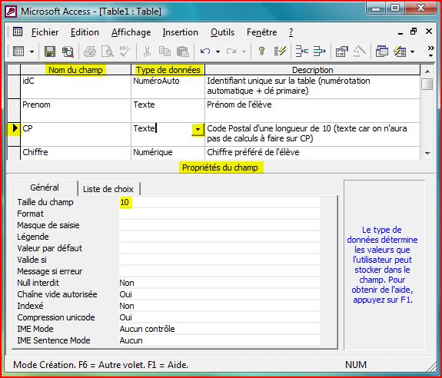Switch to the Général tab
Viewport: 442px width, 378px height.
point(45,187)
